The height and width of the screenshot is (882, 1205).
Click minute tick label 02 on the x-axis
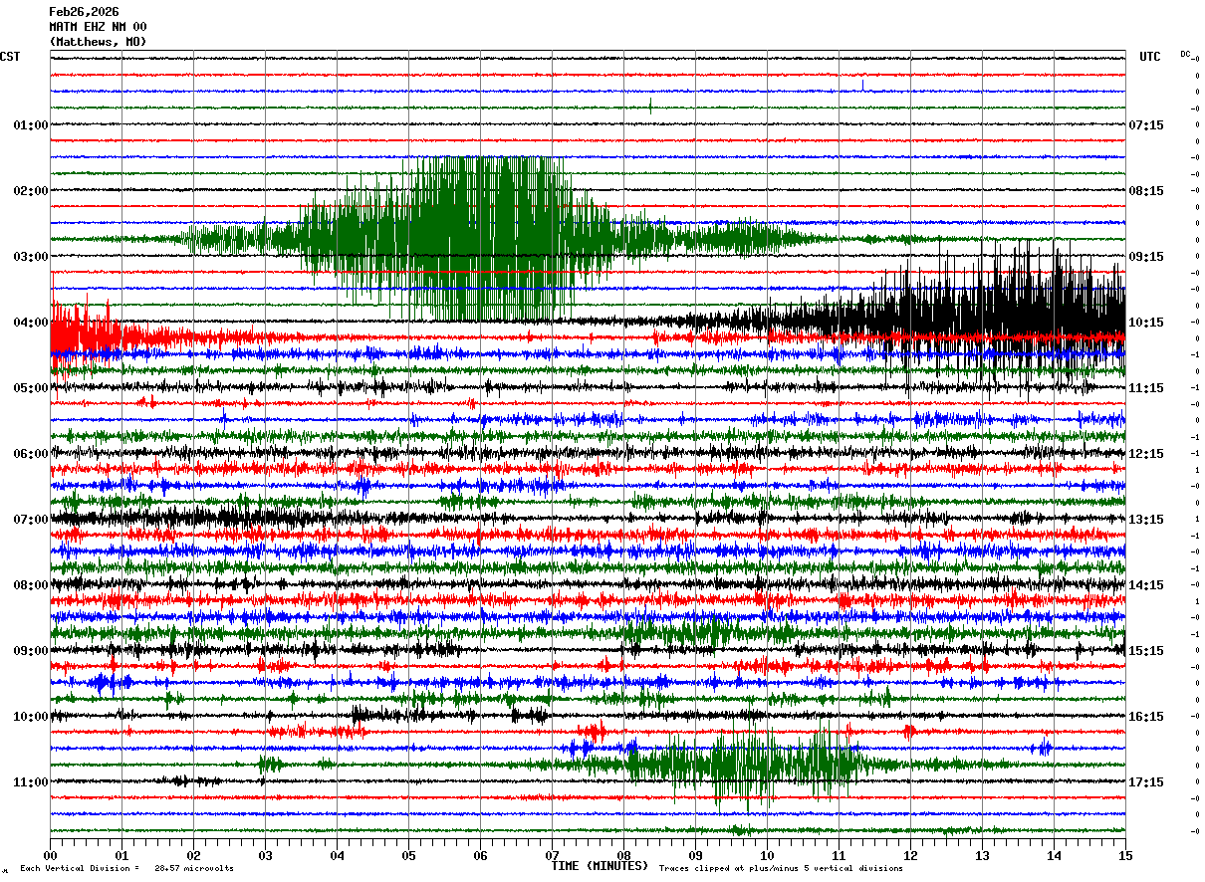[194, 856]
